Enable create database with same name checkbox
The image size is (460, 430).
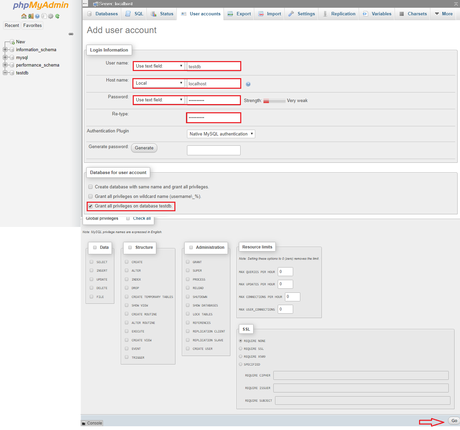90,187
